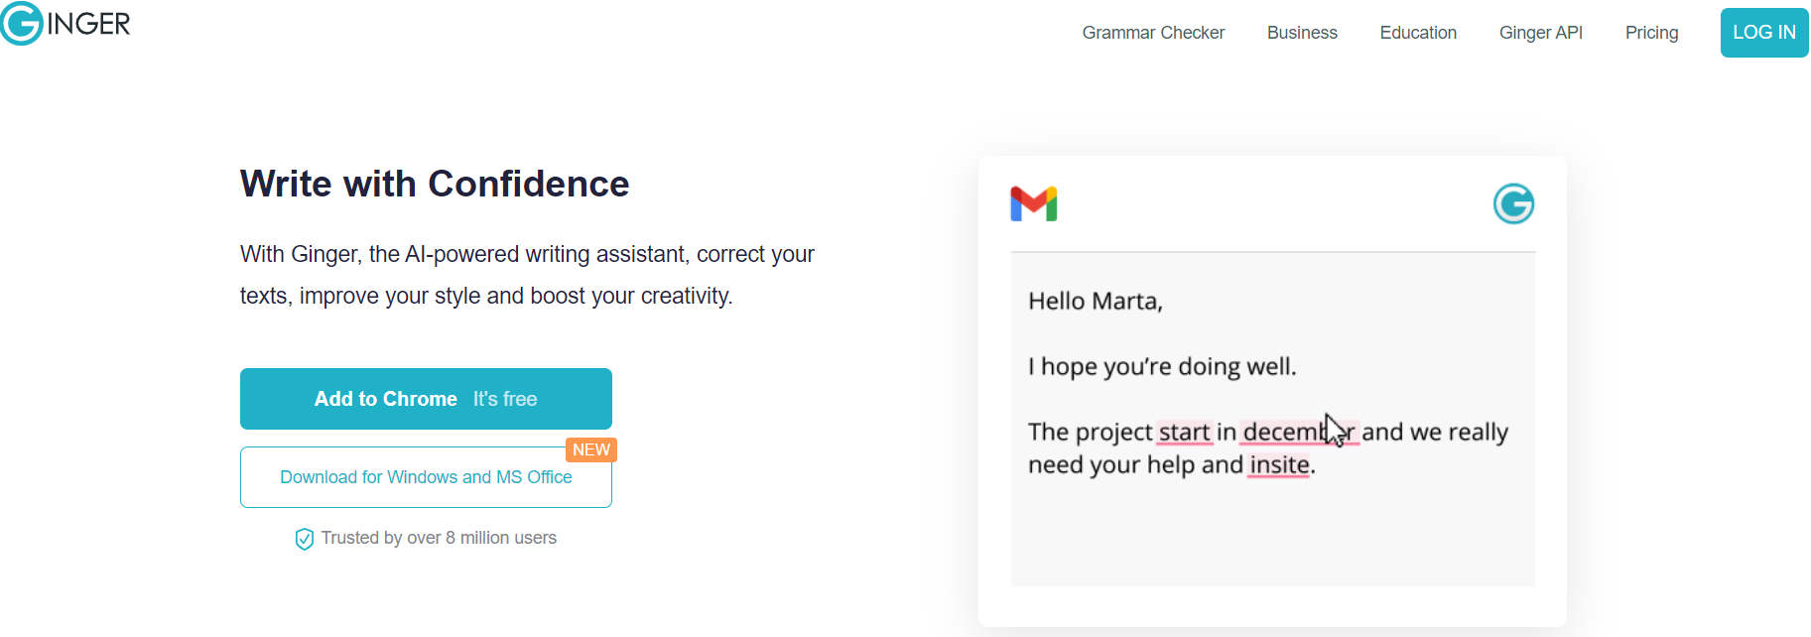Click the shield checkmark beside the trusted users text
This screenshot has width=1811, height=637.
[x=304, y=538]
